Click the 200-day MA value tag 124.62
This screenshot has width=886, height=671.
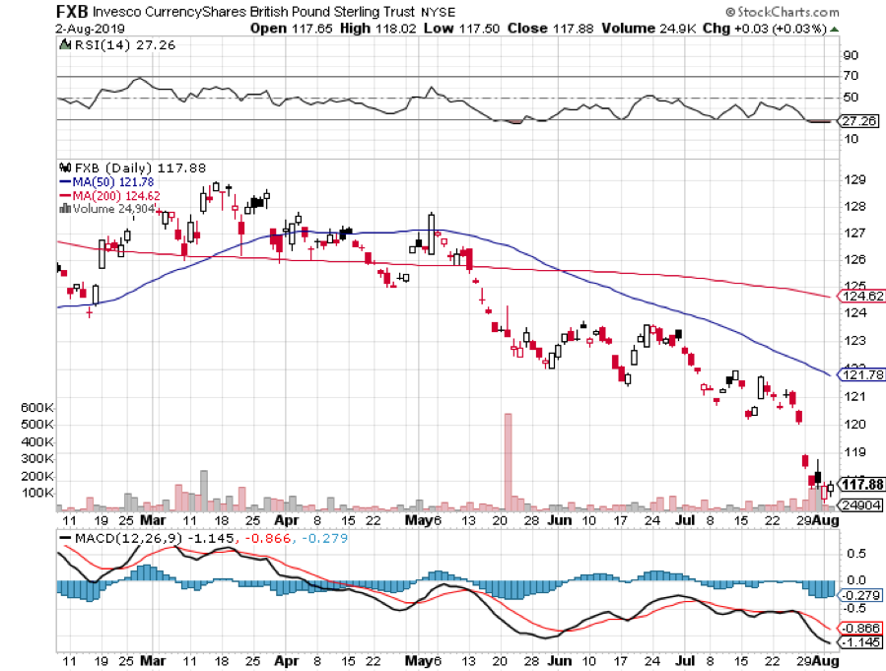862,296
